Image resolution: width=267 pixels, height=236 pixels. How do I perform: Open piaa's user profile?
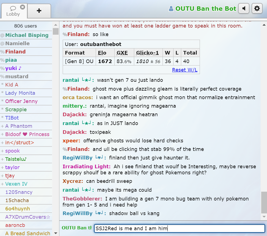[26, 60]
